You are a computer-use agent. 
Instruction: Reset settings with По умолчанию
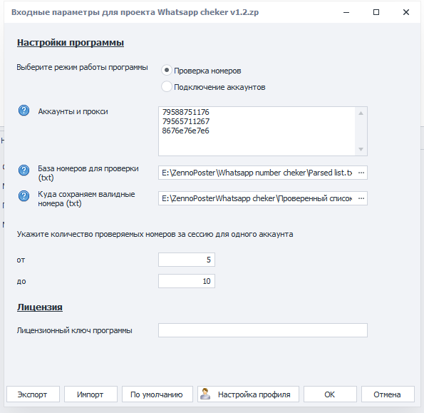pyautogui.click(x=157, y=394)
